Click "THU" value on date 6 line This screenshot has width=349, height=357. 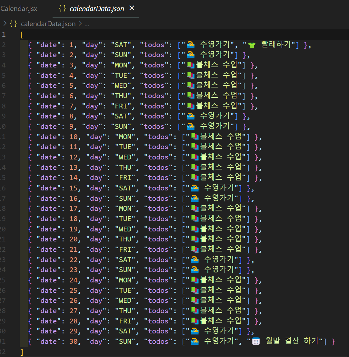pyautogui.click(x=121, y=96)
